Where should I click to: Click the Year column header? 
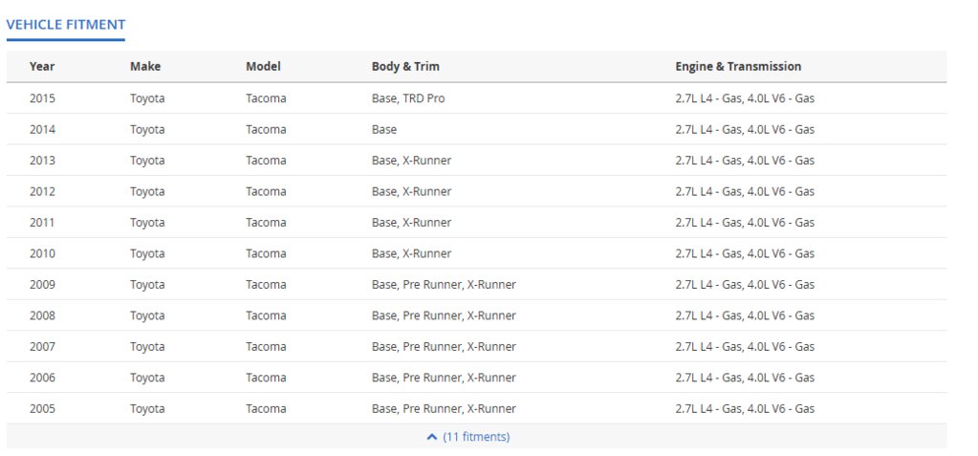[42, 66]
